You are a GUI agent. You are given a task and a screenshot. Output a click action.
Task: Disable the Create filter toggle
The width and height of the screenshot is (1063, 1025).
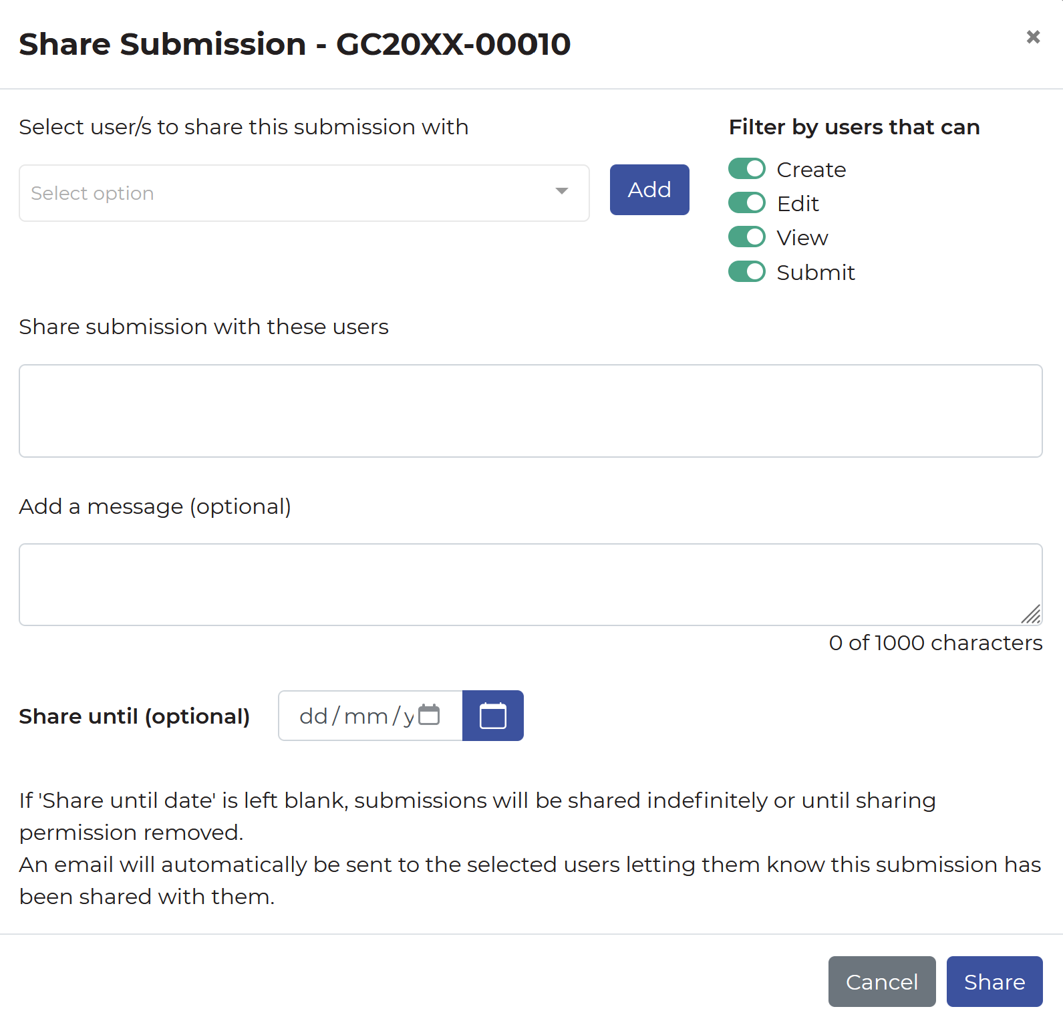point(746,169)
